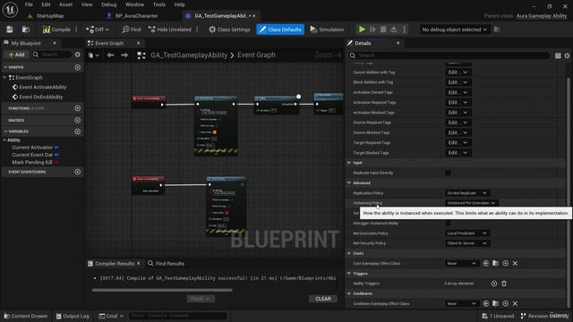Start Simulation mode
The height and width of the screenshot is (322, 573).
[327, 30]
